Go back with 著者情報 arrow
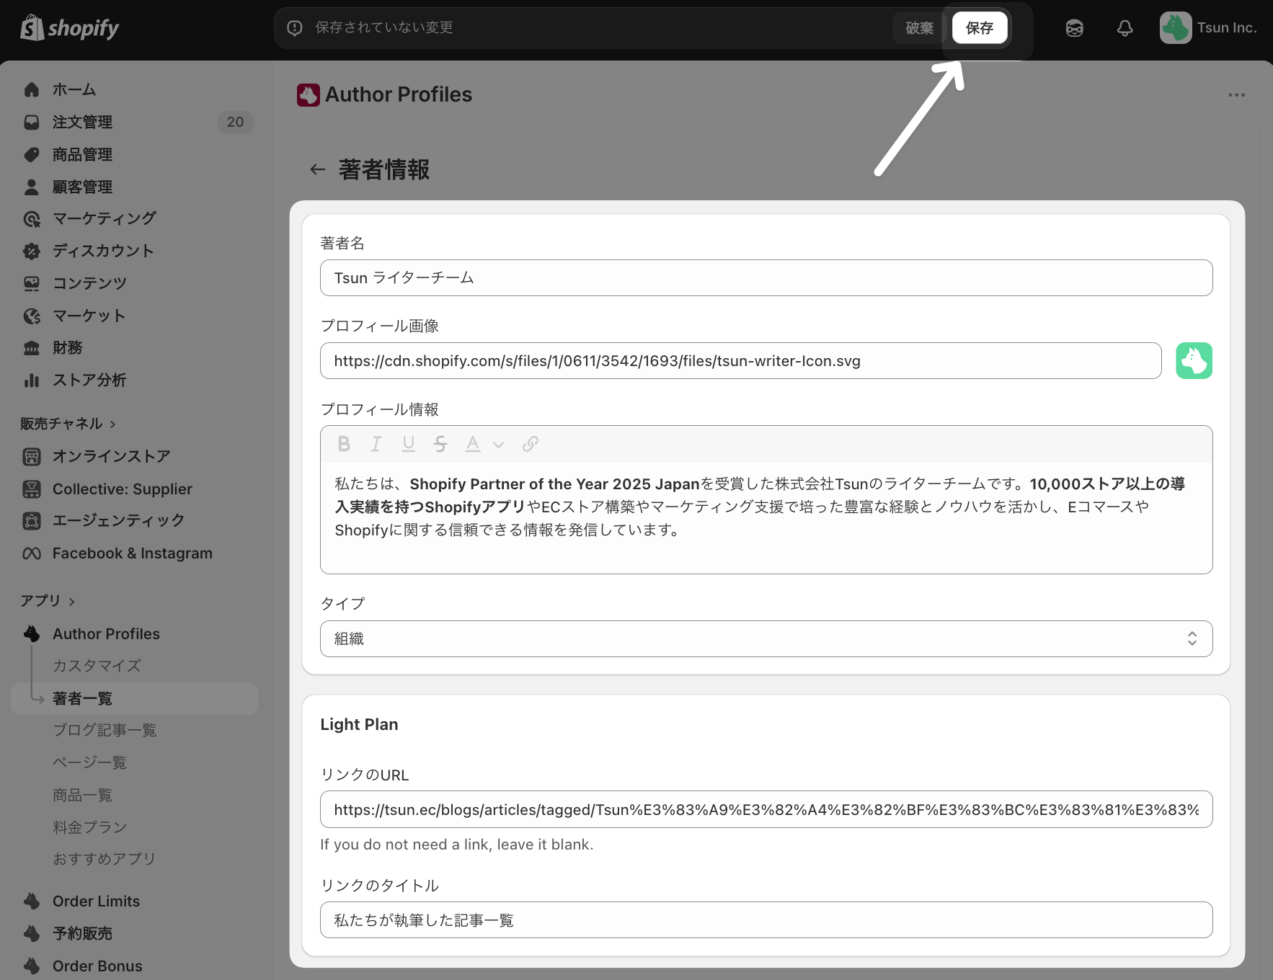This screenshot has height=980, width=1273. (x=318, y=170)
